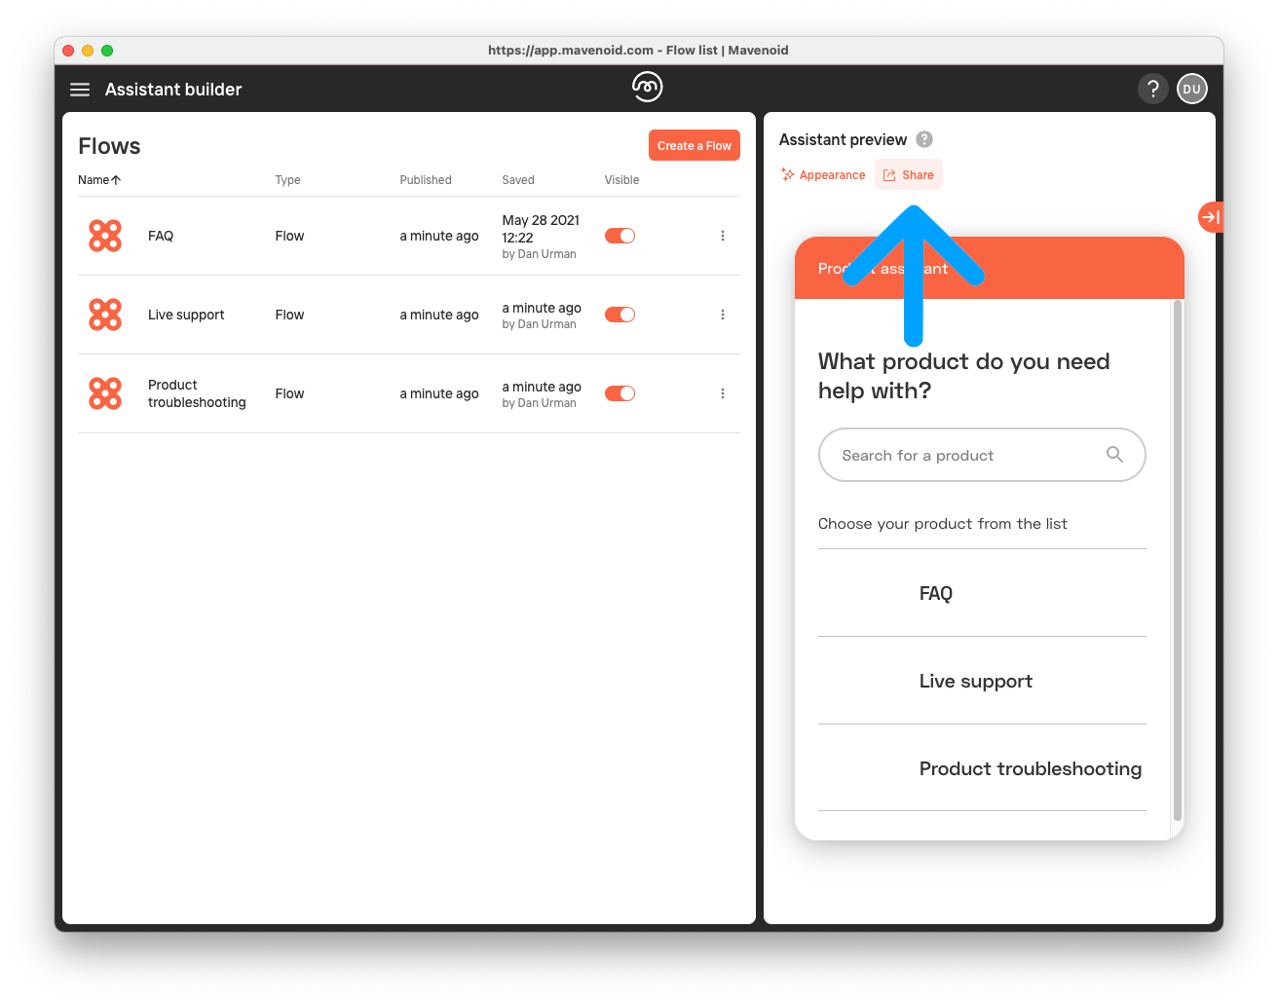Click the Live support flow icon
1278x1004 pixels.
(105, 315)
